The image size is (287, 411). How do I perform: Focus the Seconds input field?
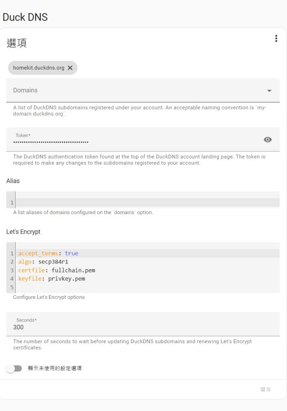pos(140,328)
